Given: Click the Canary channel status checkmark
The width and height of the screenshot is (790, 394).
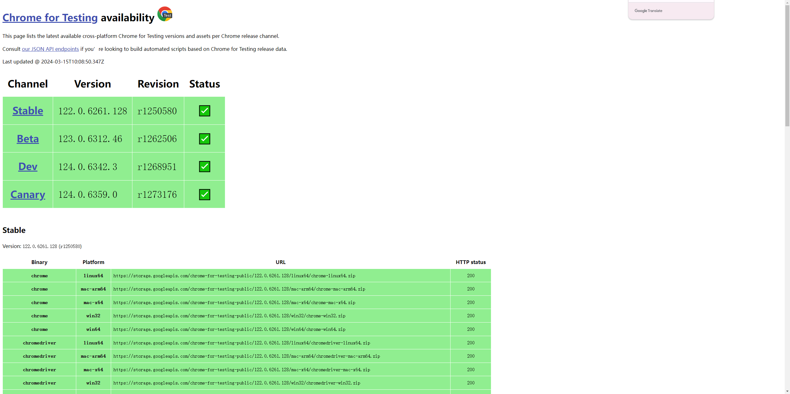Looking at the screenshot, I should (x=204, y=194).
